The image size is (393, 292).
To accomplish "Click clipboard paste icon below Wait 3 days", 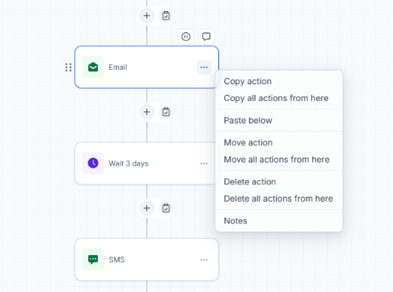I will tap(166, 208).
